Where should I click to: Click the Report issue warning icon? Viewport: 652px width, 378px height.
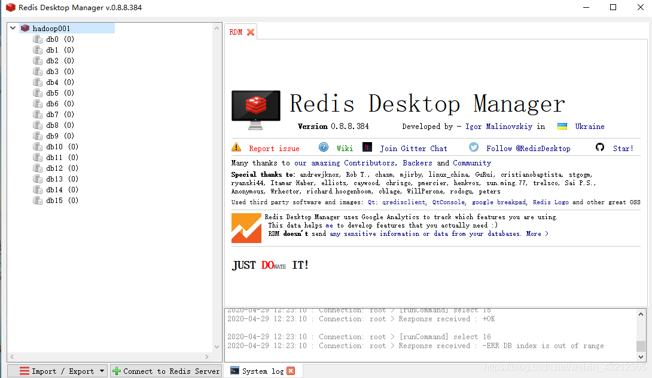click(236, 147)
